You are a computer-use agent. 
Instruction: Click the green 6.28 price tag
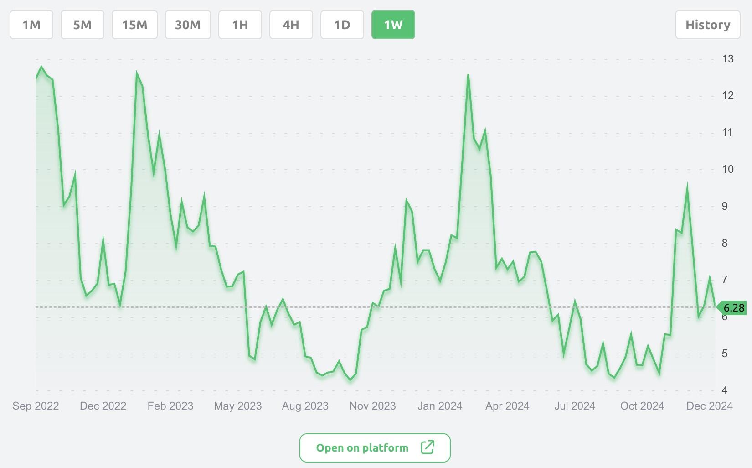[733, 308]
